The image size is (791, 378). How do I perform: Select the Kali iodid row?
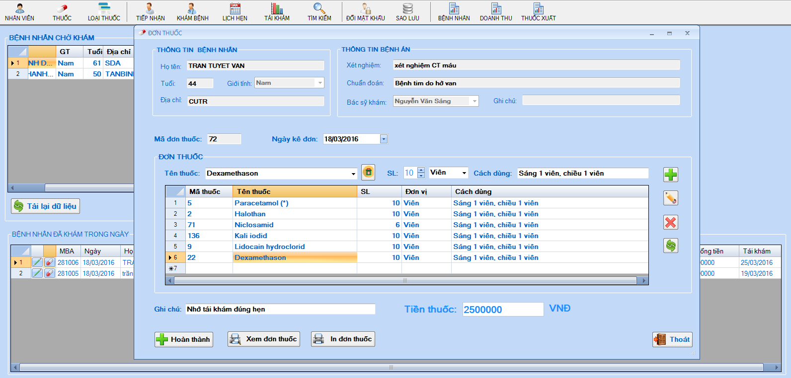coord(406,236)
